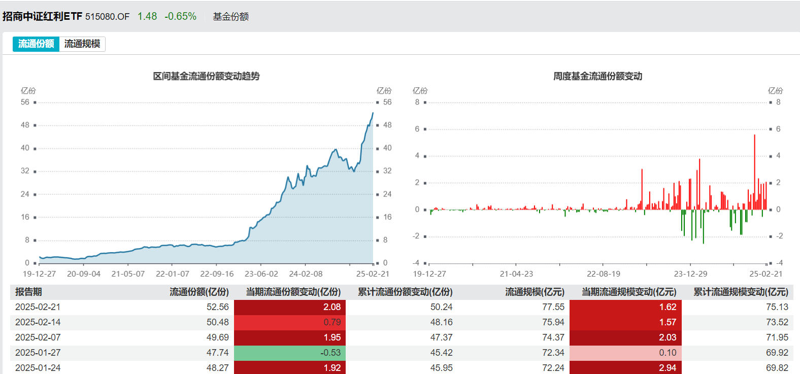Viewport: 800px width, 374px height.
Task: Click the 25-02-21 peak of the trend line
Action: [x=373, y=113]
